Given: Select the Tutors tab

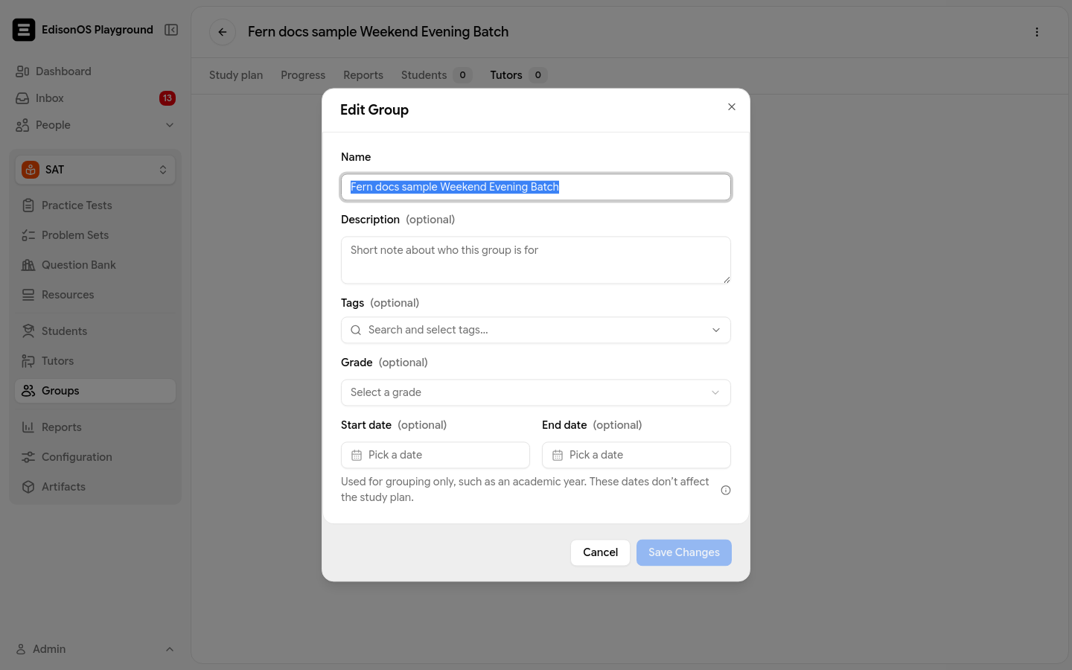Looking at the screenshot, I should 519,75.
